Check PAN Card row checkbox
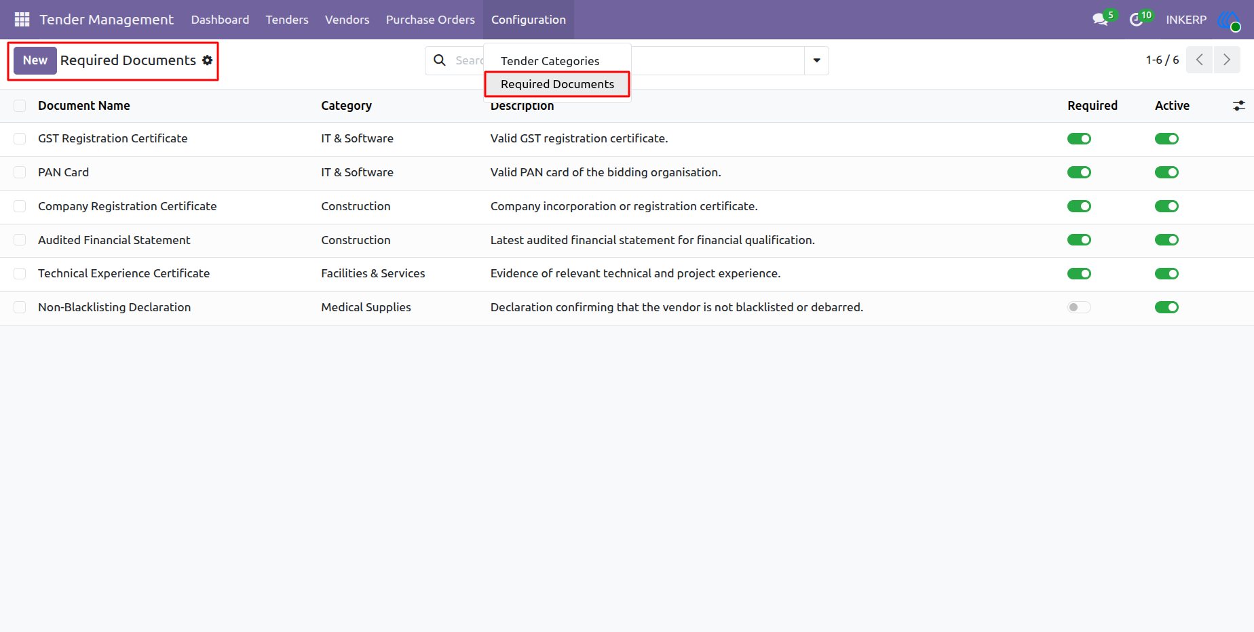Screen dimensions: 1254x632 click(x=20, y=172)
